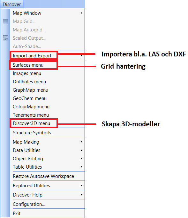Select Surfaces menu entry
Image resolution: width=188 pixels, height=218 pixels.
click(x=47, y=65)
